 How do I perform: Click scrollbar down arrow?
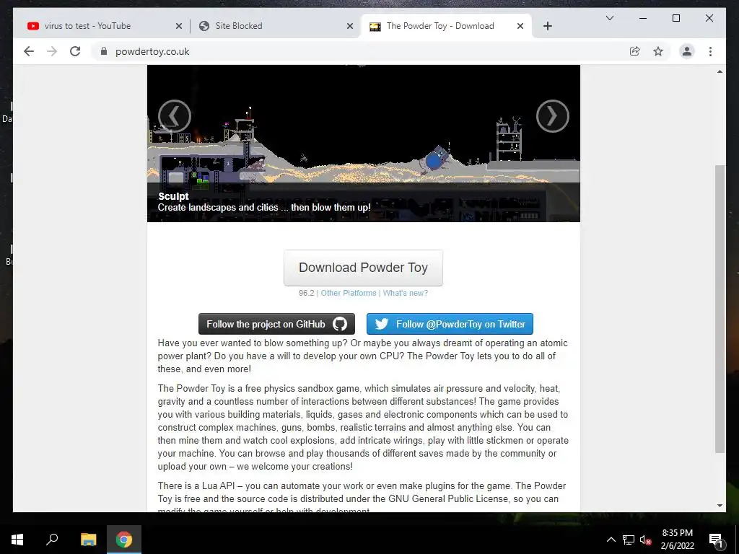tap(720, 506)
